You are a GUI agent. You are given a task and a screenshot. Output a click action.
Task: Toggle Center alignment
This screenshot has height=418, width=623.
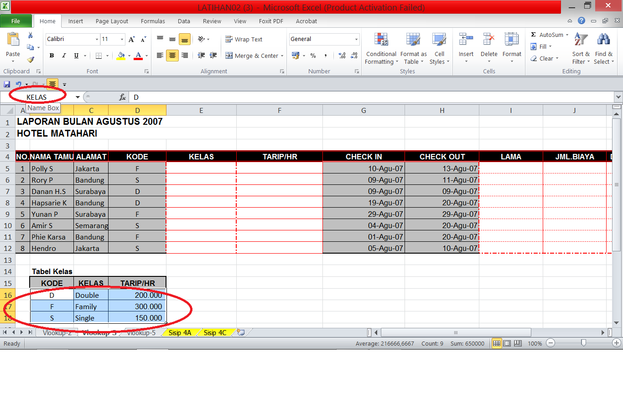[x=172, y=56]
